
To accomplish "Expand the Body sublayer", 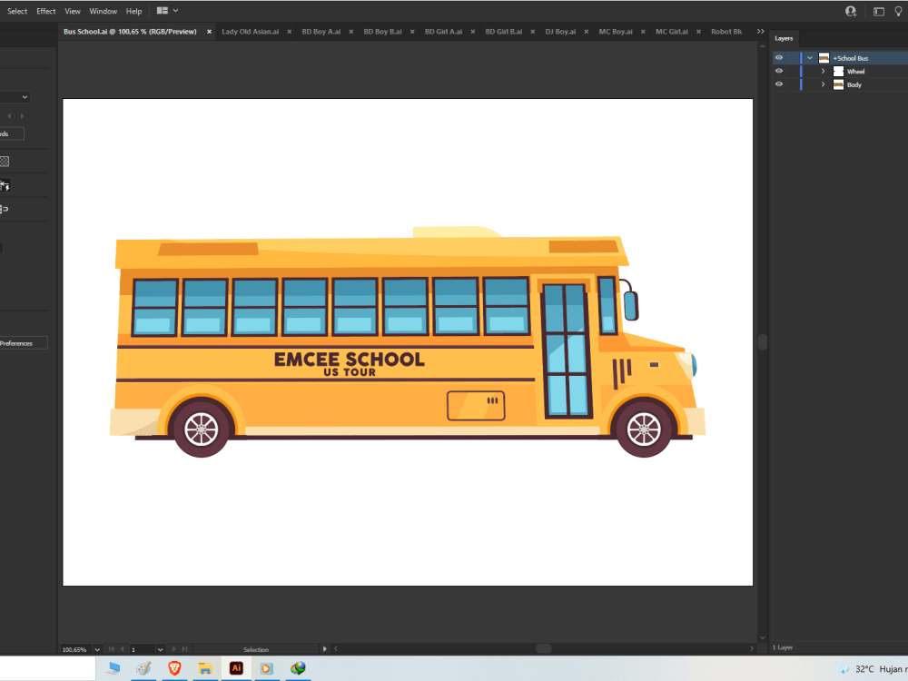I will (823, 84).
